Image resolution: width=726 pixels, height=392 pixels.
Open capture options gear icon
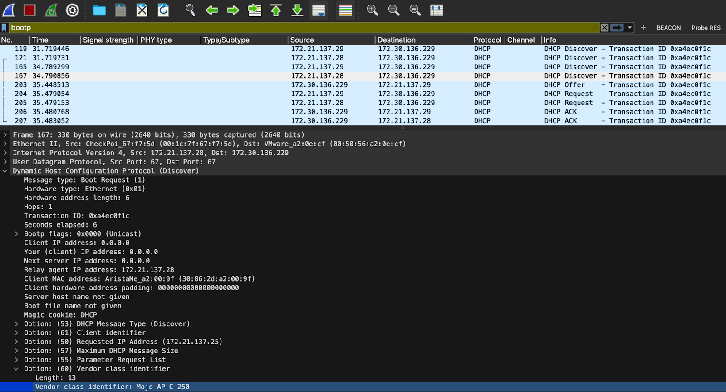click(x=73, y=10)
